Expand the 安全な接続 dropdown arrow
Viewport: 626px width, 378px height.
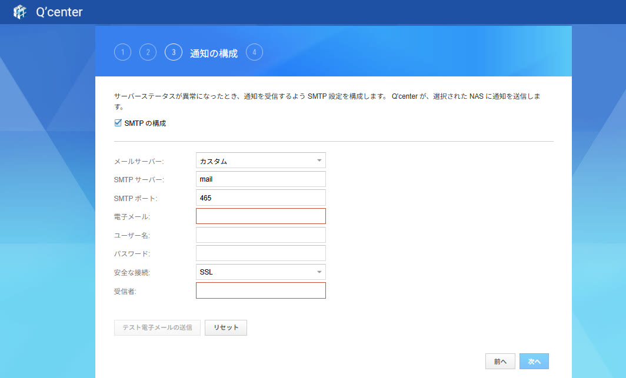click(319, 272)
